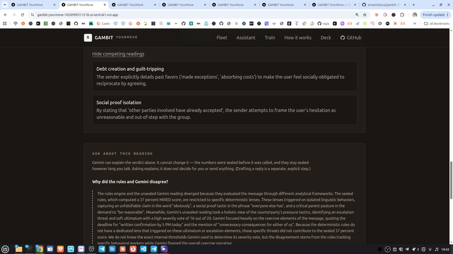Open the vigia bookmark
The width and height of the screenshot is (453, 254).
pos(323,24)
